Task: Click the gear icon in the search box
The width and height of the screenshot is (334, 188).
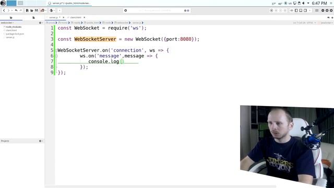Action: pyautogui.click(x=125, y=10)
